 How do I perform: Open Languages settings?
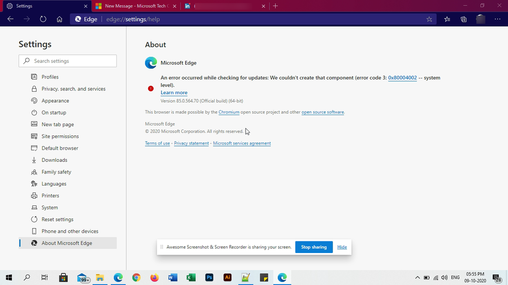54,184
